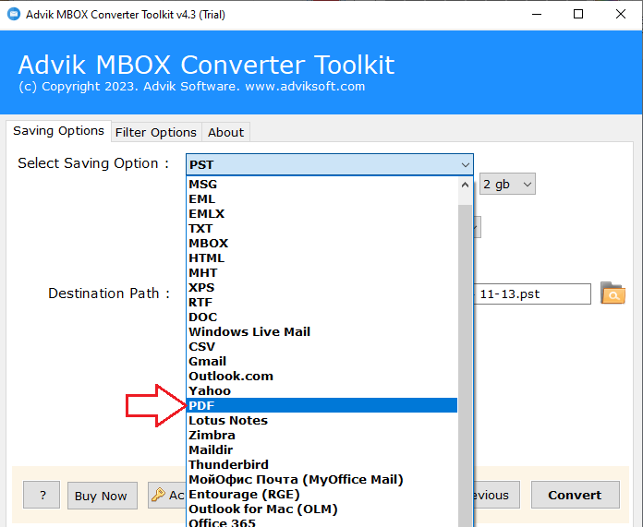Choose Outlook.com as saving option

click(321, 377)
